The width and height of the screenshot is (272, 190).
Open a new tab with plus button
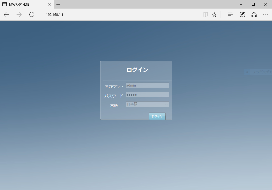(58, 4)
